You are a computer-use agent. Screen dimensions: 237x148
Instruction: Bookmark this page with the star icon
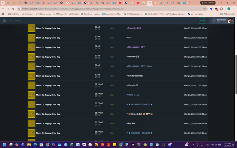coord(204,9)
